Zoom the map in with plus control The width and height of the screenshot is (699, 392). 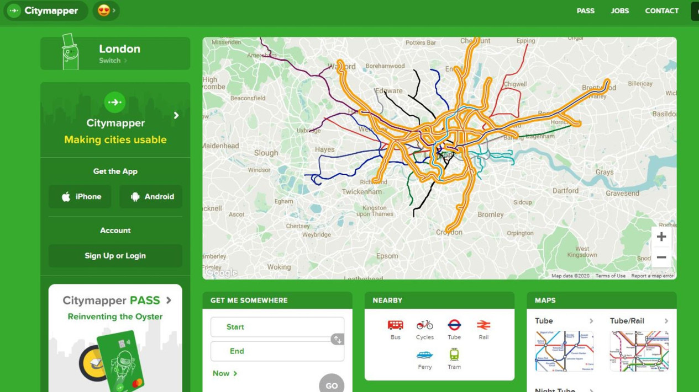(x=661, y=236)
